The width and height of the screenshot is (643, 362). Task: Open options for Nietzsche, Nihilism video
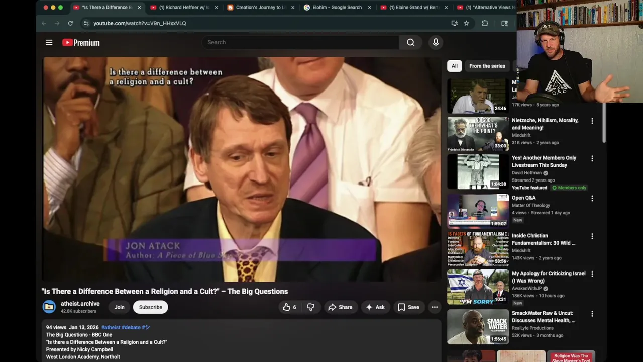point(592,121)
